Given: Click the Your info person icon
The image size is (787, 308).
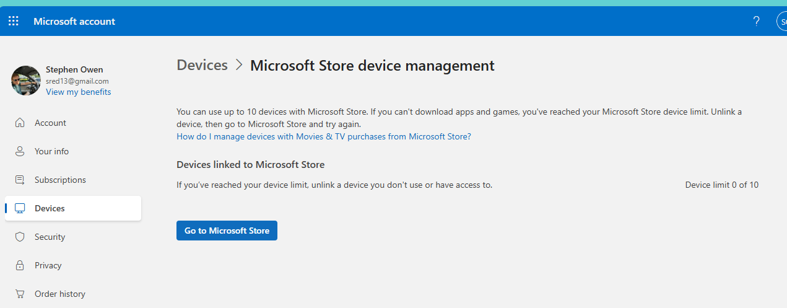Looking at the screenshot, I should click(x=20, y=151).
